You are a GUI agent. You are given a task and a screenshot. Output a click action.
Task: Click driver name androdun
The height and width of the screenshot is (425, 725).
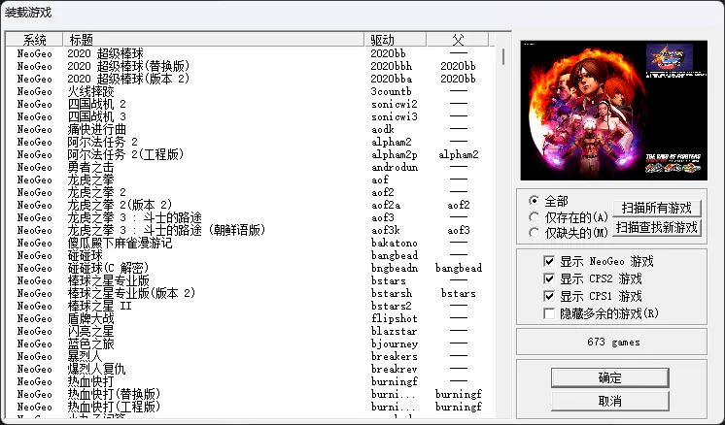coord(395,167)
